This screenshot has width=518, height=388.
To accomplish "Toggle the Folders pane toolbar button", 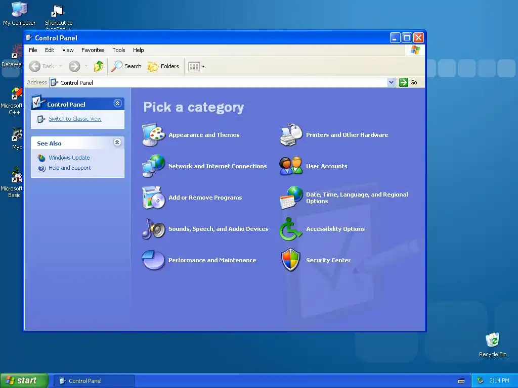I will (163, 66).
